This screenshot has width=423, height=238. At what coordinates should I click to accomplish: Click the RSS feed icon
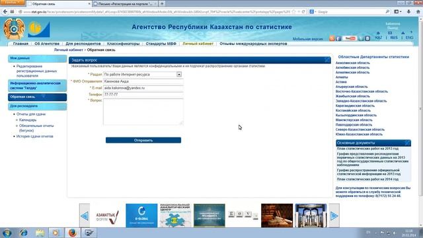(332, 38)
